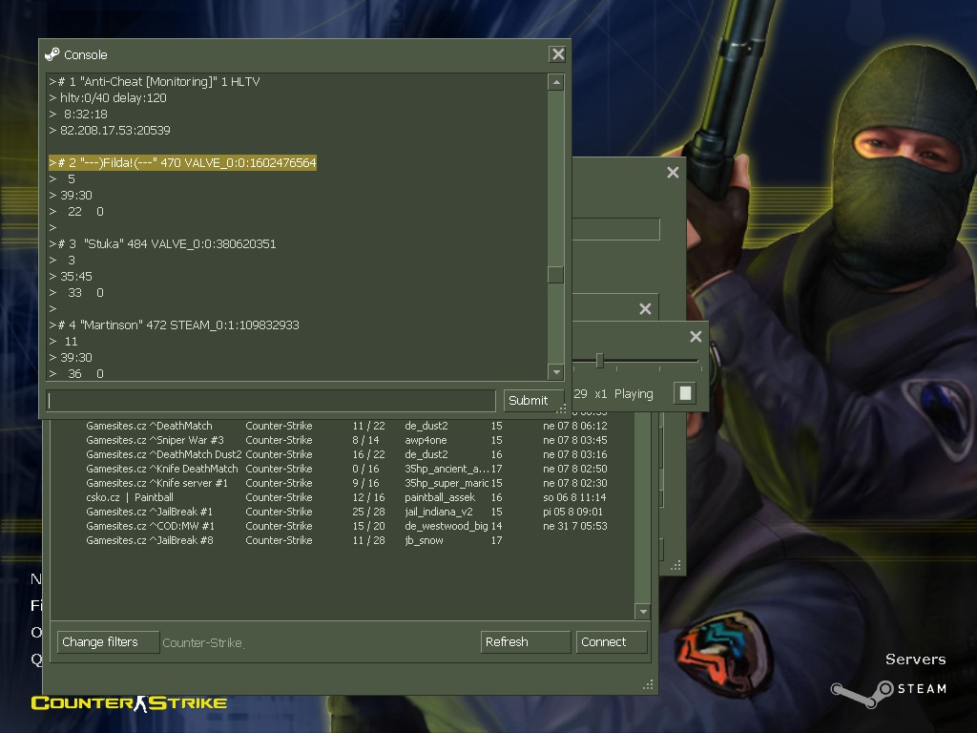This screenshot has height=733, width=977.
Task: Click the "pi 05 8 09:01" last played cell
Action: click(x=572, y=512)
